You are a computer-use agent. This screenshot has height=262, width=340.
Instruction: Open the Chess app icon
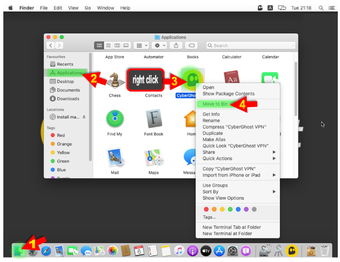pos(114,80)
